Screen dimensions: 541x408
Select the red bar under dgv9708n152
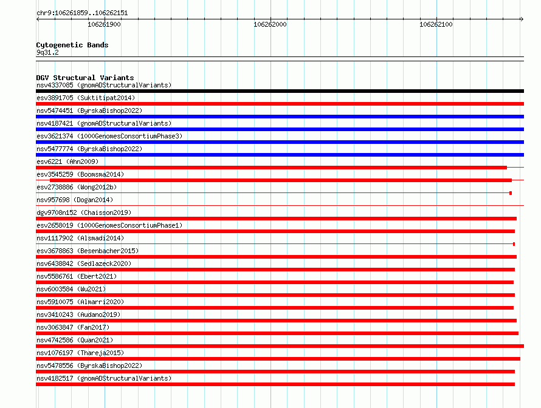point(277,219)
